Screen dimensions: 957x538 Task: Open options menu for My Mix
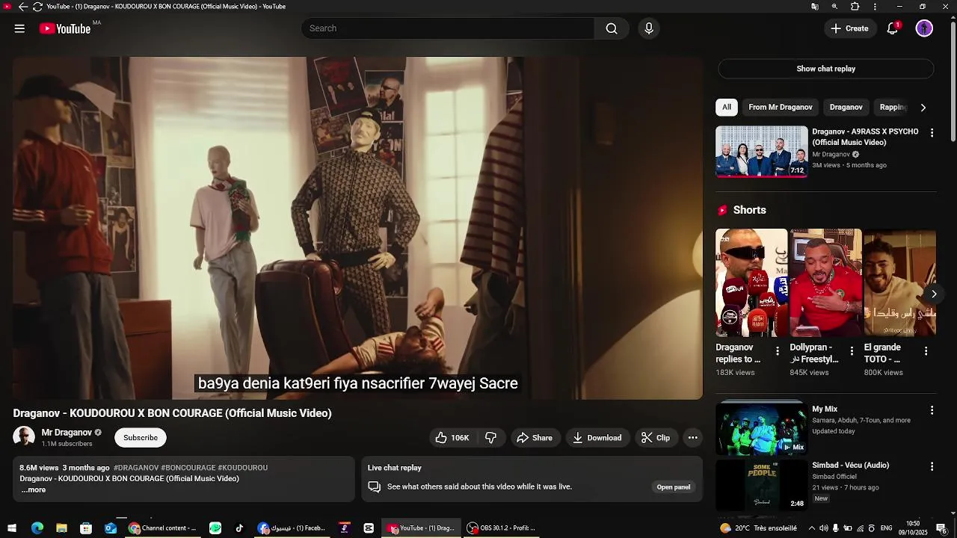932,410
